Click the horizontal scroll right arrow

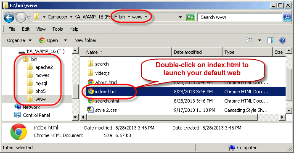pyautogui.click(x=282, y=117)
